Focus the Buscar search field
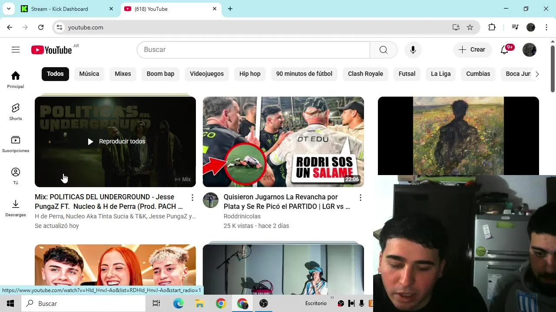Image resolution: width=556 pixels, height=312 pixels. pos(253,50)
